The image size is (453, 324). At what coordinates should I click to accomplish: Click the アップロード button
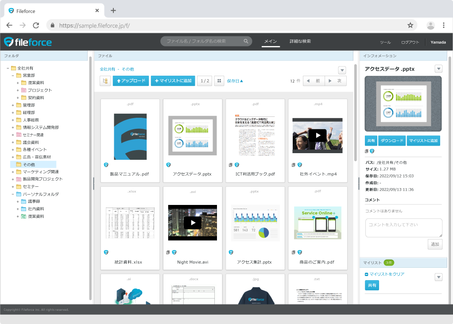click(131, 81)
